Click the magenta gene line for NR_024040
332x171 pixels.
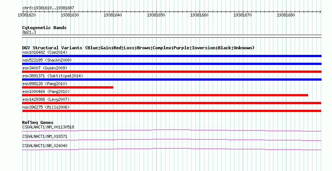tap(172, 149)
